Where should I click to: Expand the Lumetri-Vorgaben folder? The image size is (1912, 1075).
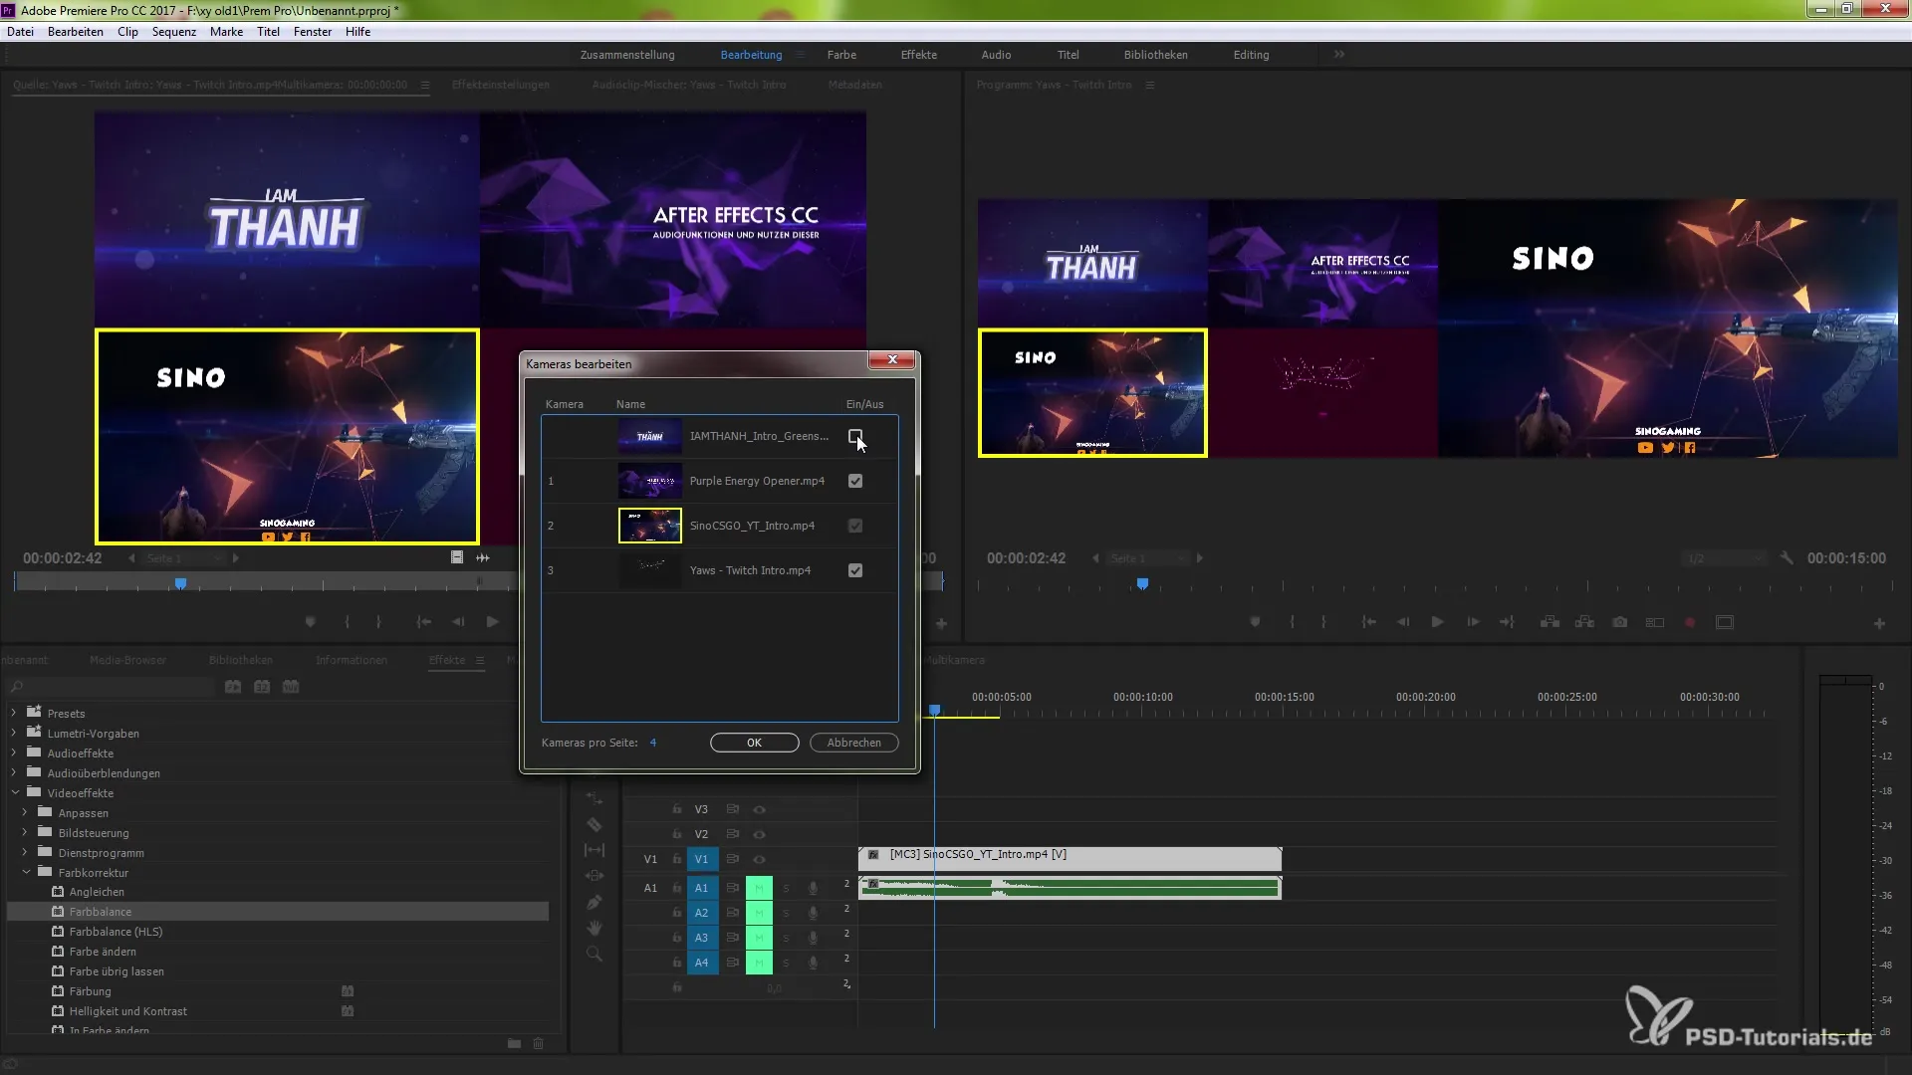pos(14,733)
